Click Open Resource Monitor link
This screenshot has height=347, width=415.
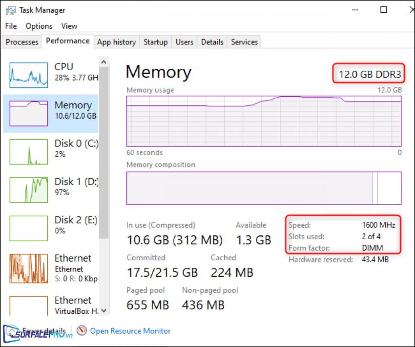click(130, 331)
